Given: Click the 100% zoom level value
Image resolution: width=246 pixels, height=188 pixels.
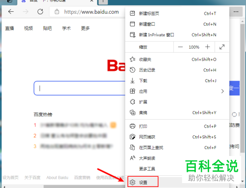Looking at the screenshot, I should [194, 47].
